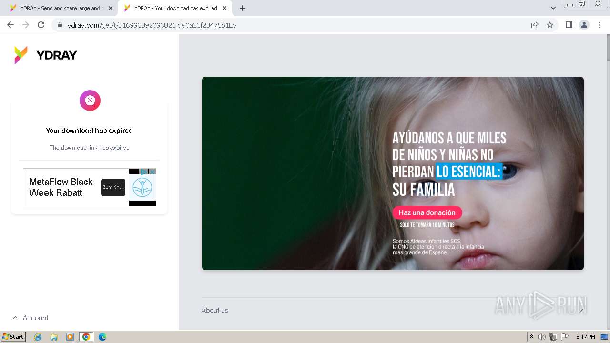The width and height of the screenshot is (610, 343).
Task: Close the 'Send and share large' tab
Action: pos(111,8)
